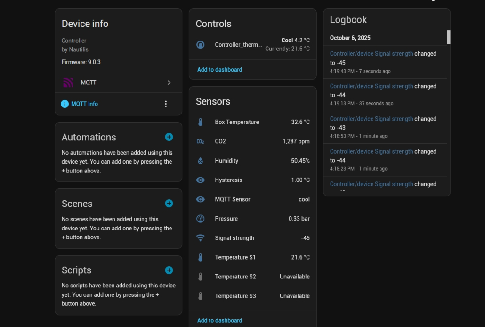Click the add automation plus icon

coord(169,137)
